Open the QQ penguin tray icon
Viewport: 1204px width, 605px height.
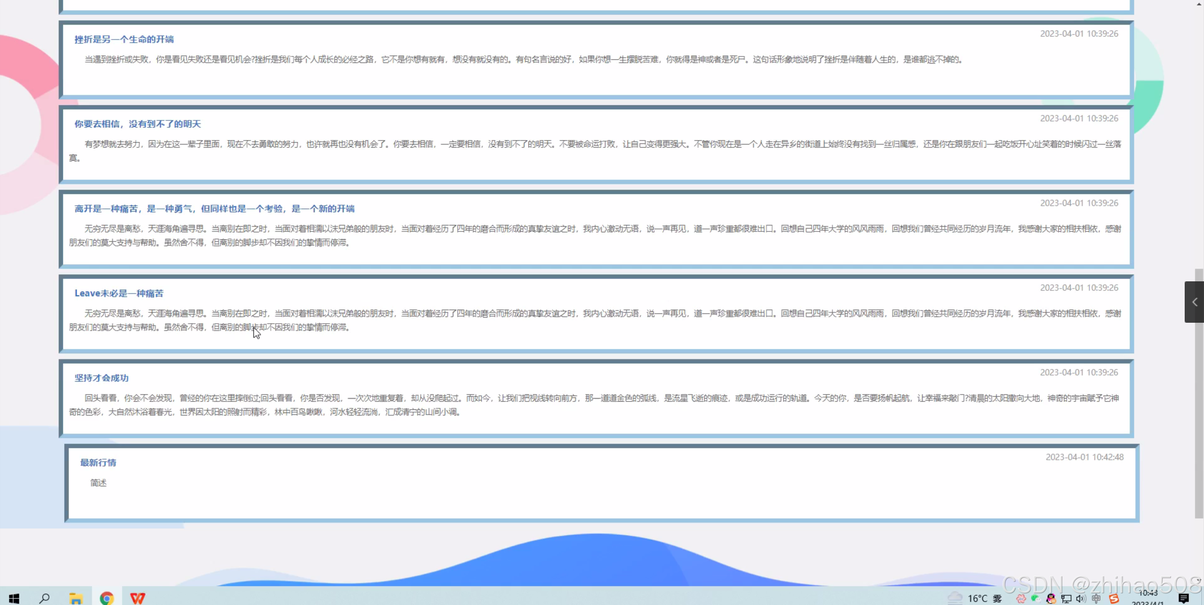(x=1051, y=598)
